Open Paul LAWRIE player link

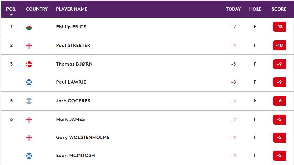[71, 82]
